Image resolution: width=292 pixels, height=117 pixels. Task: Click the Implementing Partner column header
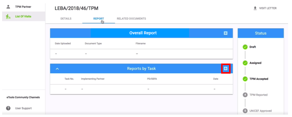[x=93, y=79]
